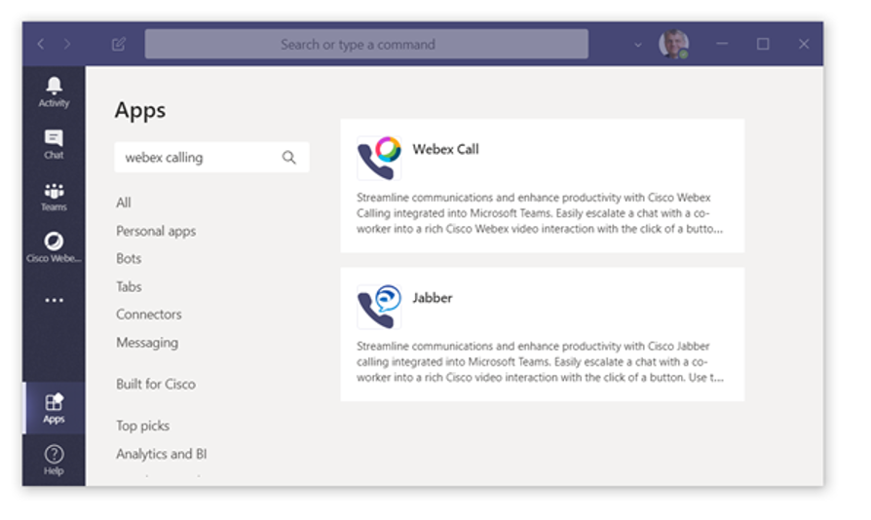871x520 pixels.
Task: Click the webex calling app search field
Action: (211, 157)
